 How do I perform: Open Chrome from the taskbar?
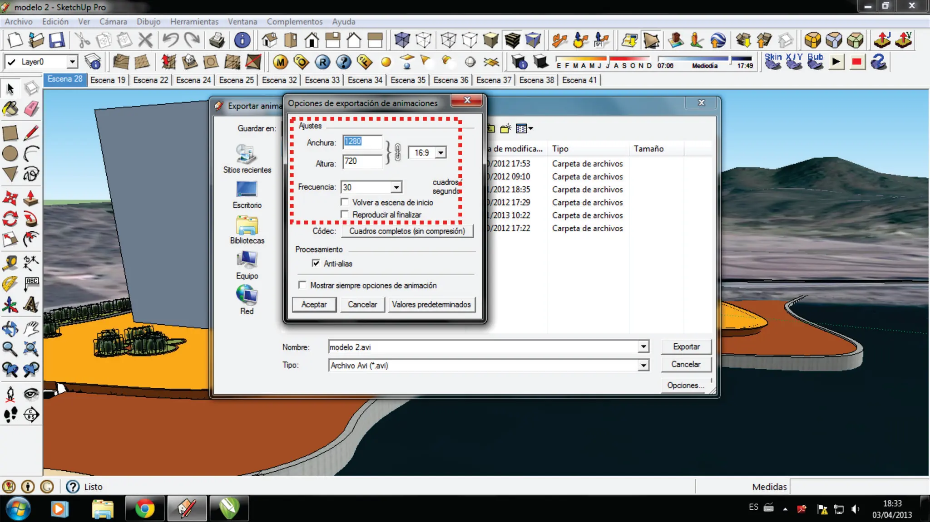click(145, 508)
